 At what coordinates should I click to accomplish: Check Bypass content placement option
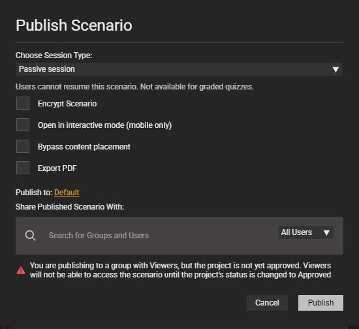[23, 146]
